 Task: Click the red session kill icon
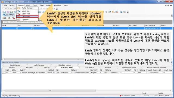[13, 18]
